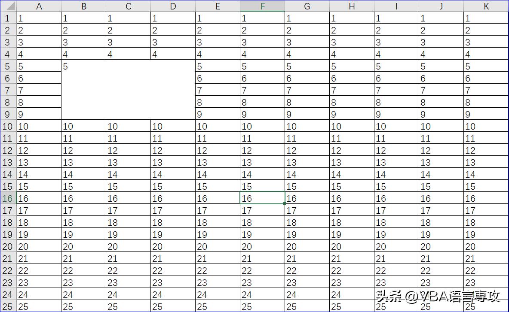Screen dimensions: 509x312
Task: Click the fill handle of cell F16
Action: coord(285,204)
